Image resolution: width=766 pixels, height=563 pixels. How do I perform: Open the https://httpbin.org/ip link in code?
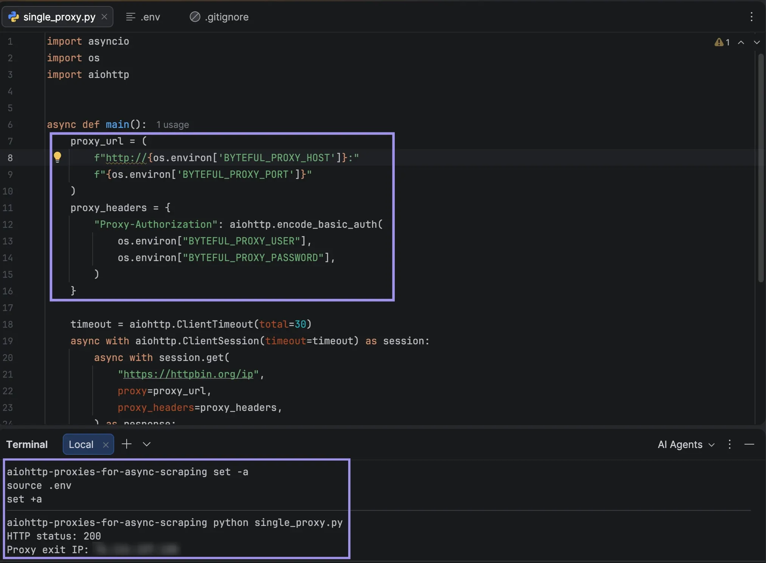tap(188, 374)
